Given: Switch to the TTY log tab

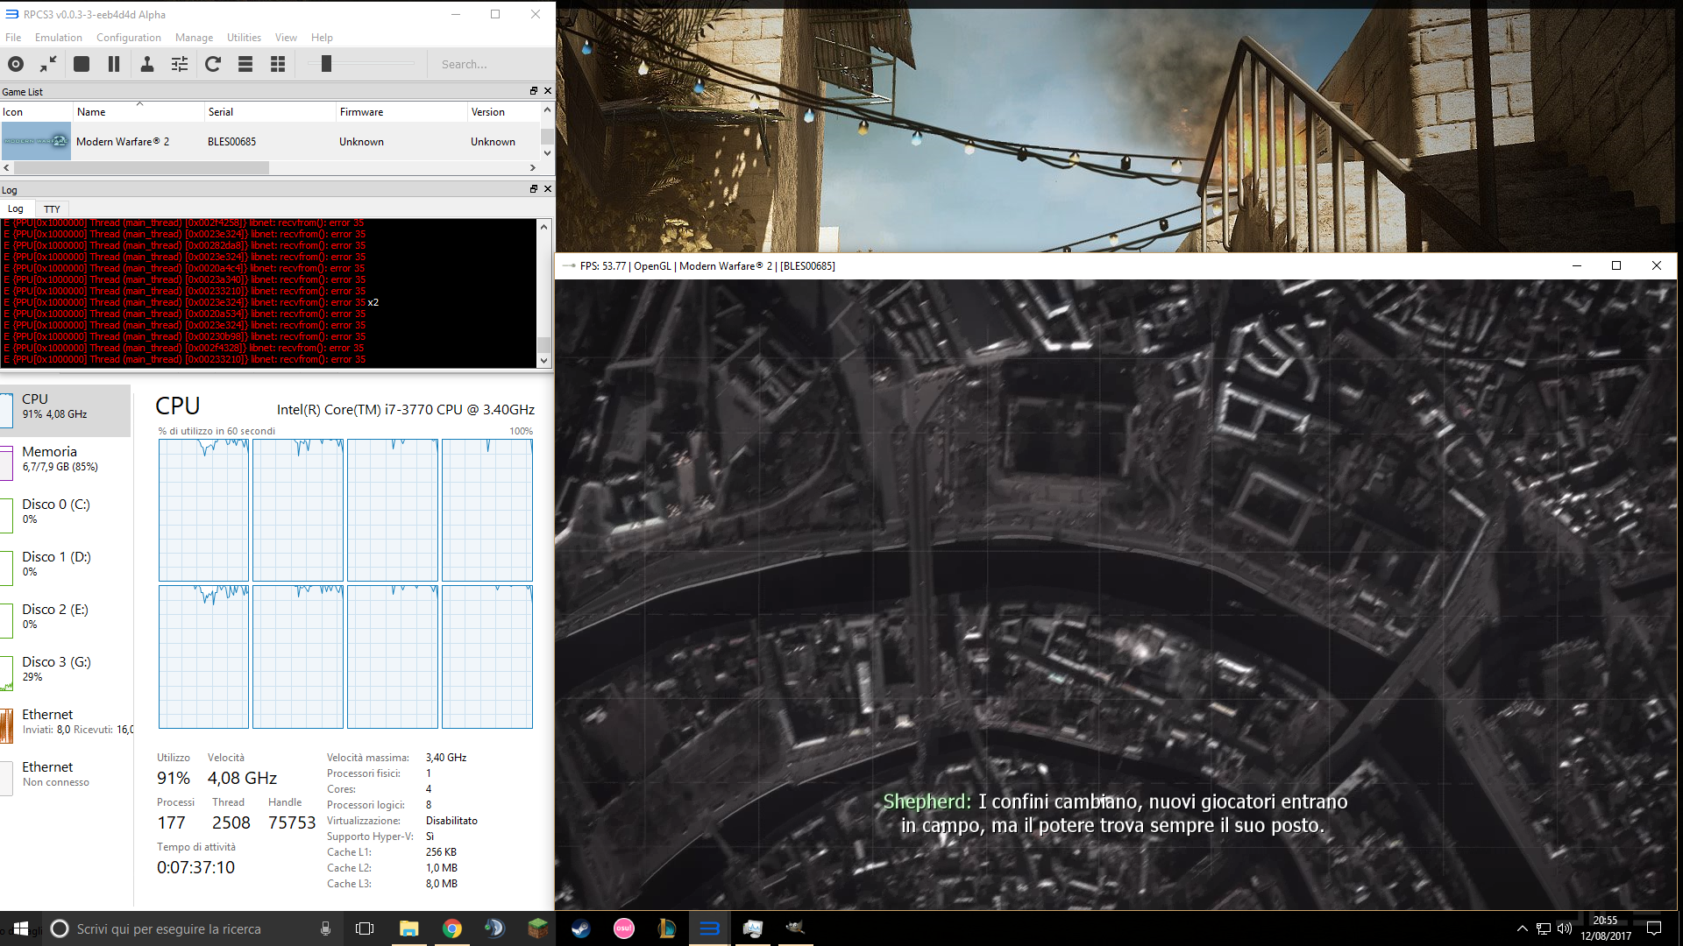Looking at the screenshot, I should (x=52, y=209).
